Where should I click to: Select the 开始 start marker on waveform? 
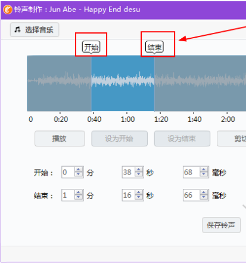91,47
